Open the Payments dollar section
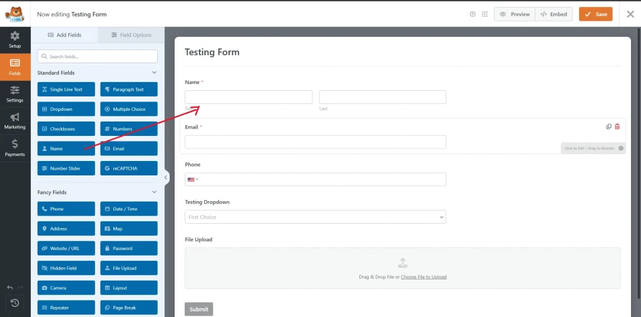The width and height of the screenshot is (641, 317). pyautogui.click(x=15, y=148)
